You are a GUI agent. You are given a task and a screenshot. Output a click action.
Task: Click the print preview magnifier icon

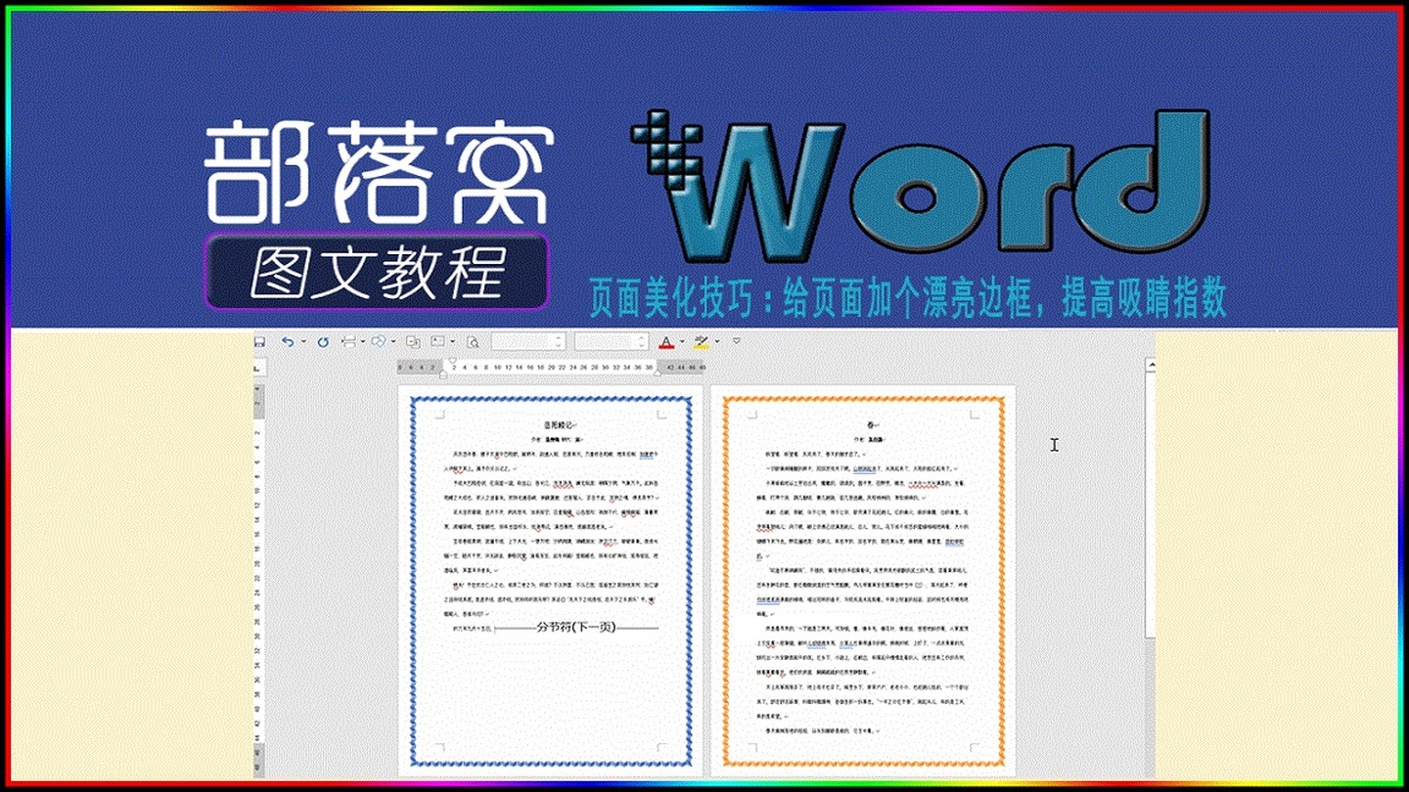[474, 342]
